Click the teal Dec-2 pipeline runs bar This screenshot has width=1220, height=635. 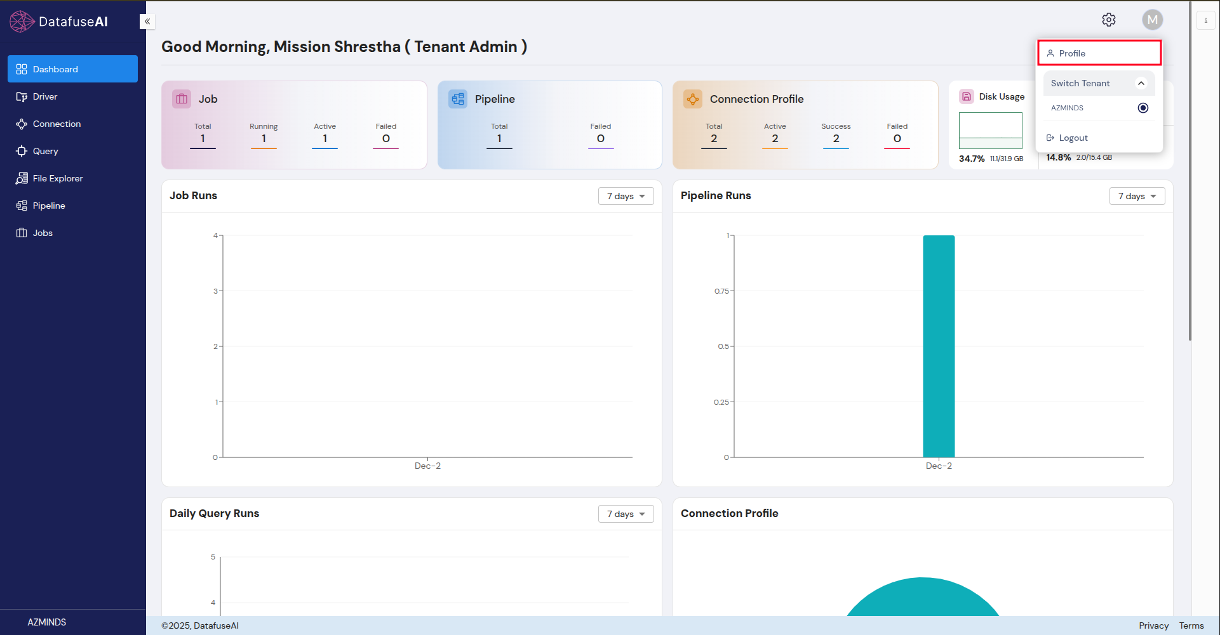coord(939,346)
